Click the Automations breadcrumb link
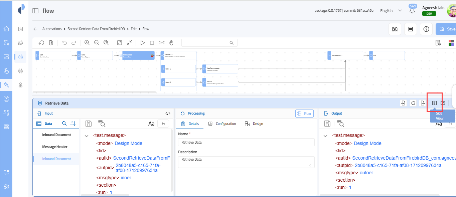 click(52, 29)
